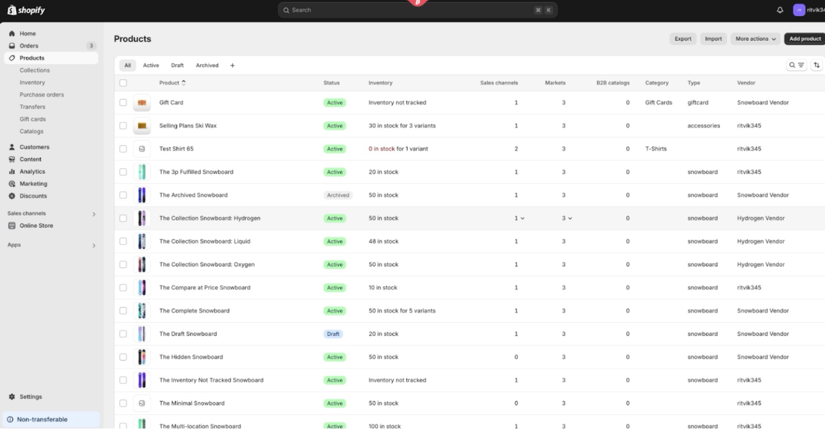
Task: Click the sort products arrows icon
Action: pos(816,65)
